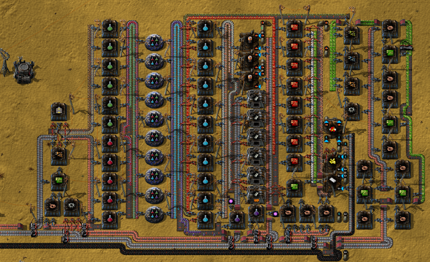The height and width of the screenshot is (262, 430).
Task: Select the topmost blue science pack assembler
Action: tap(205, 28)
